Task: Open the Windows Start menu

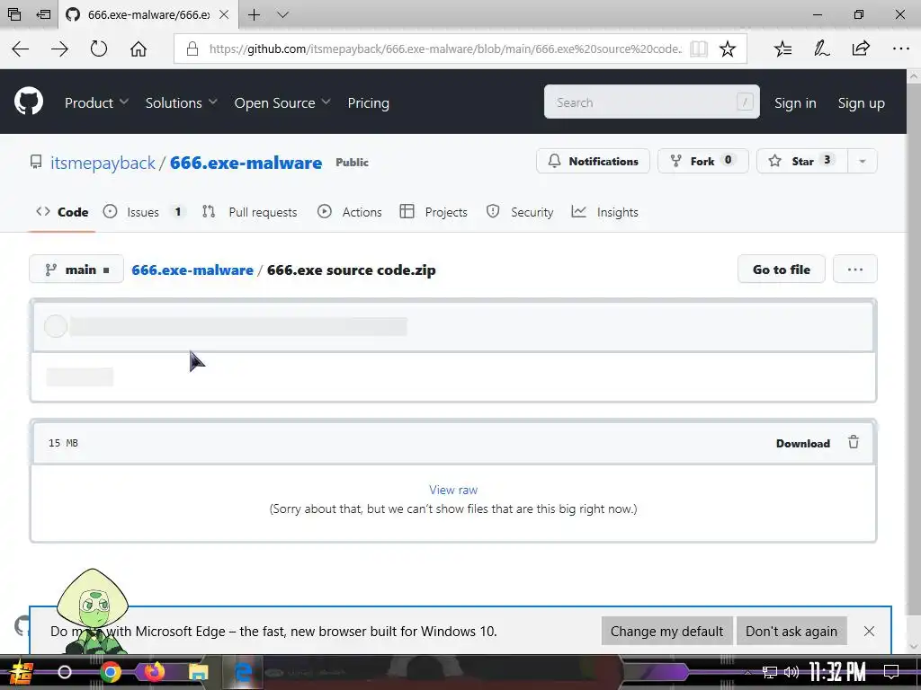Action: coord(20,672)
